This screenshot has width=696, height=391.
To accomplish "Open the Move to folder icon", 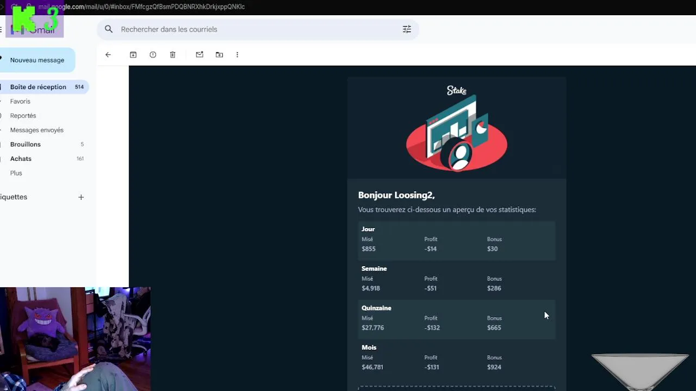I will pos(219,55).
